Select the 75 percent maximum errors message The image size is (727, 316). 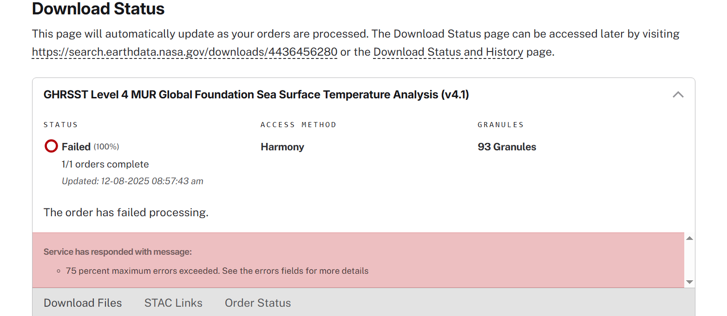click(x=216, y=271)
